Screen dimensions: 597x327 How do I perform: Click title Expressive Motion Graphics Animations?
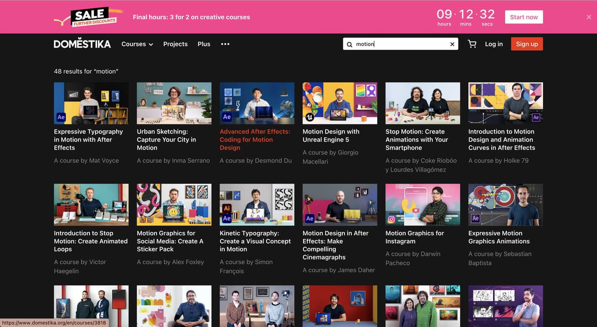pos(499,237)
